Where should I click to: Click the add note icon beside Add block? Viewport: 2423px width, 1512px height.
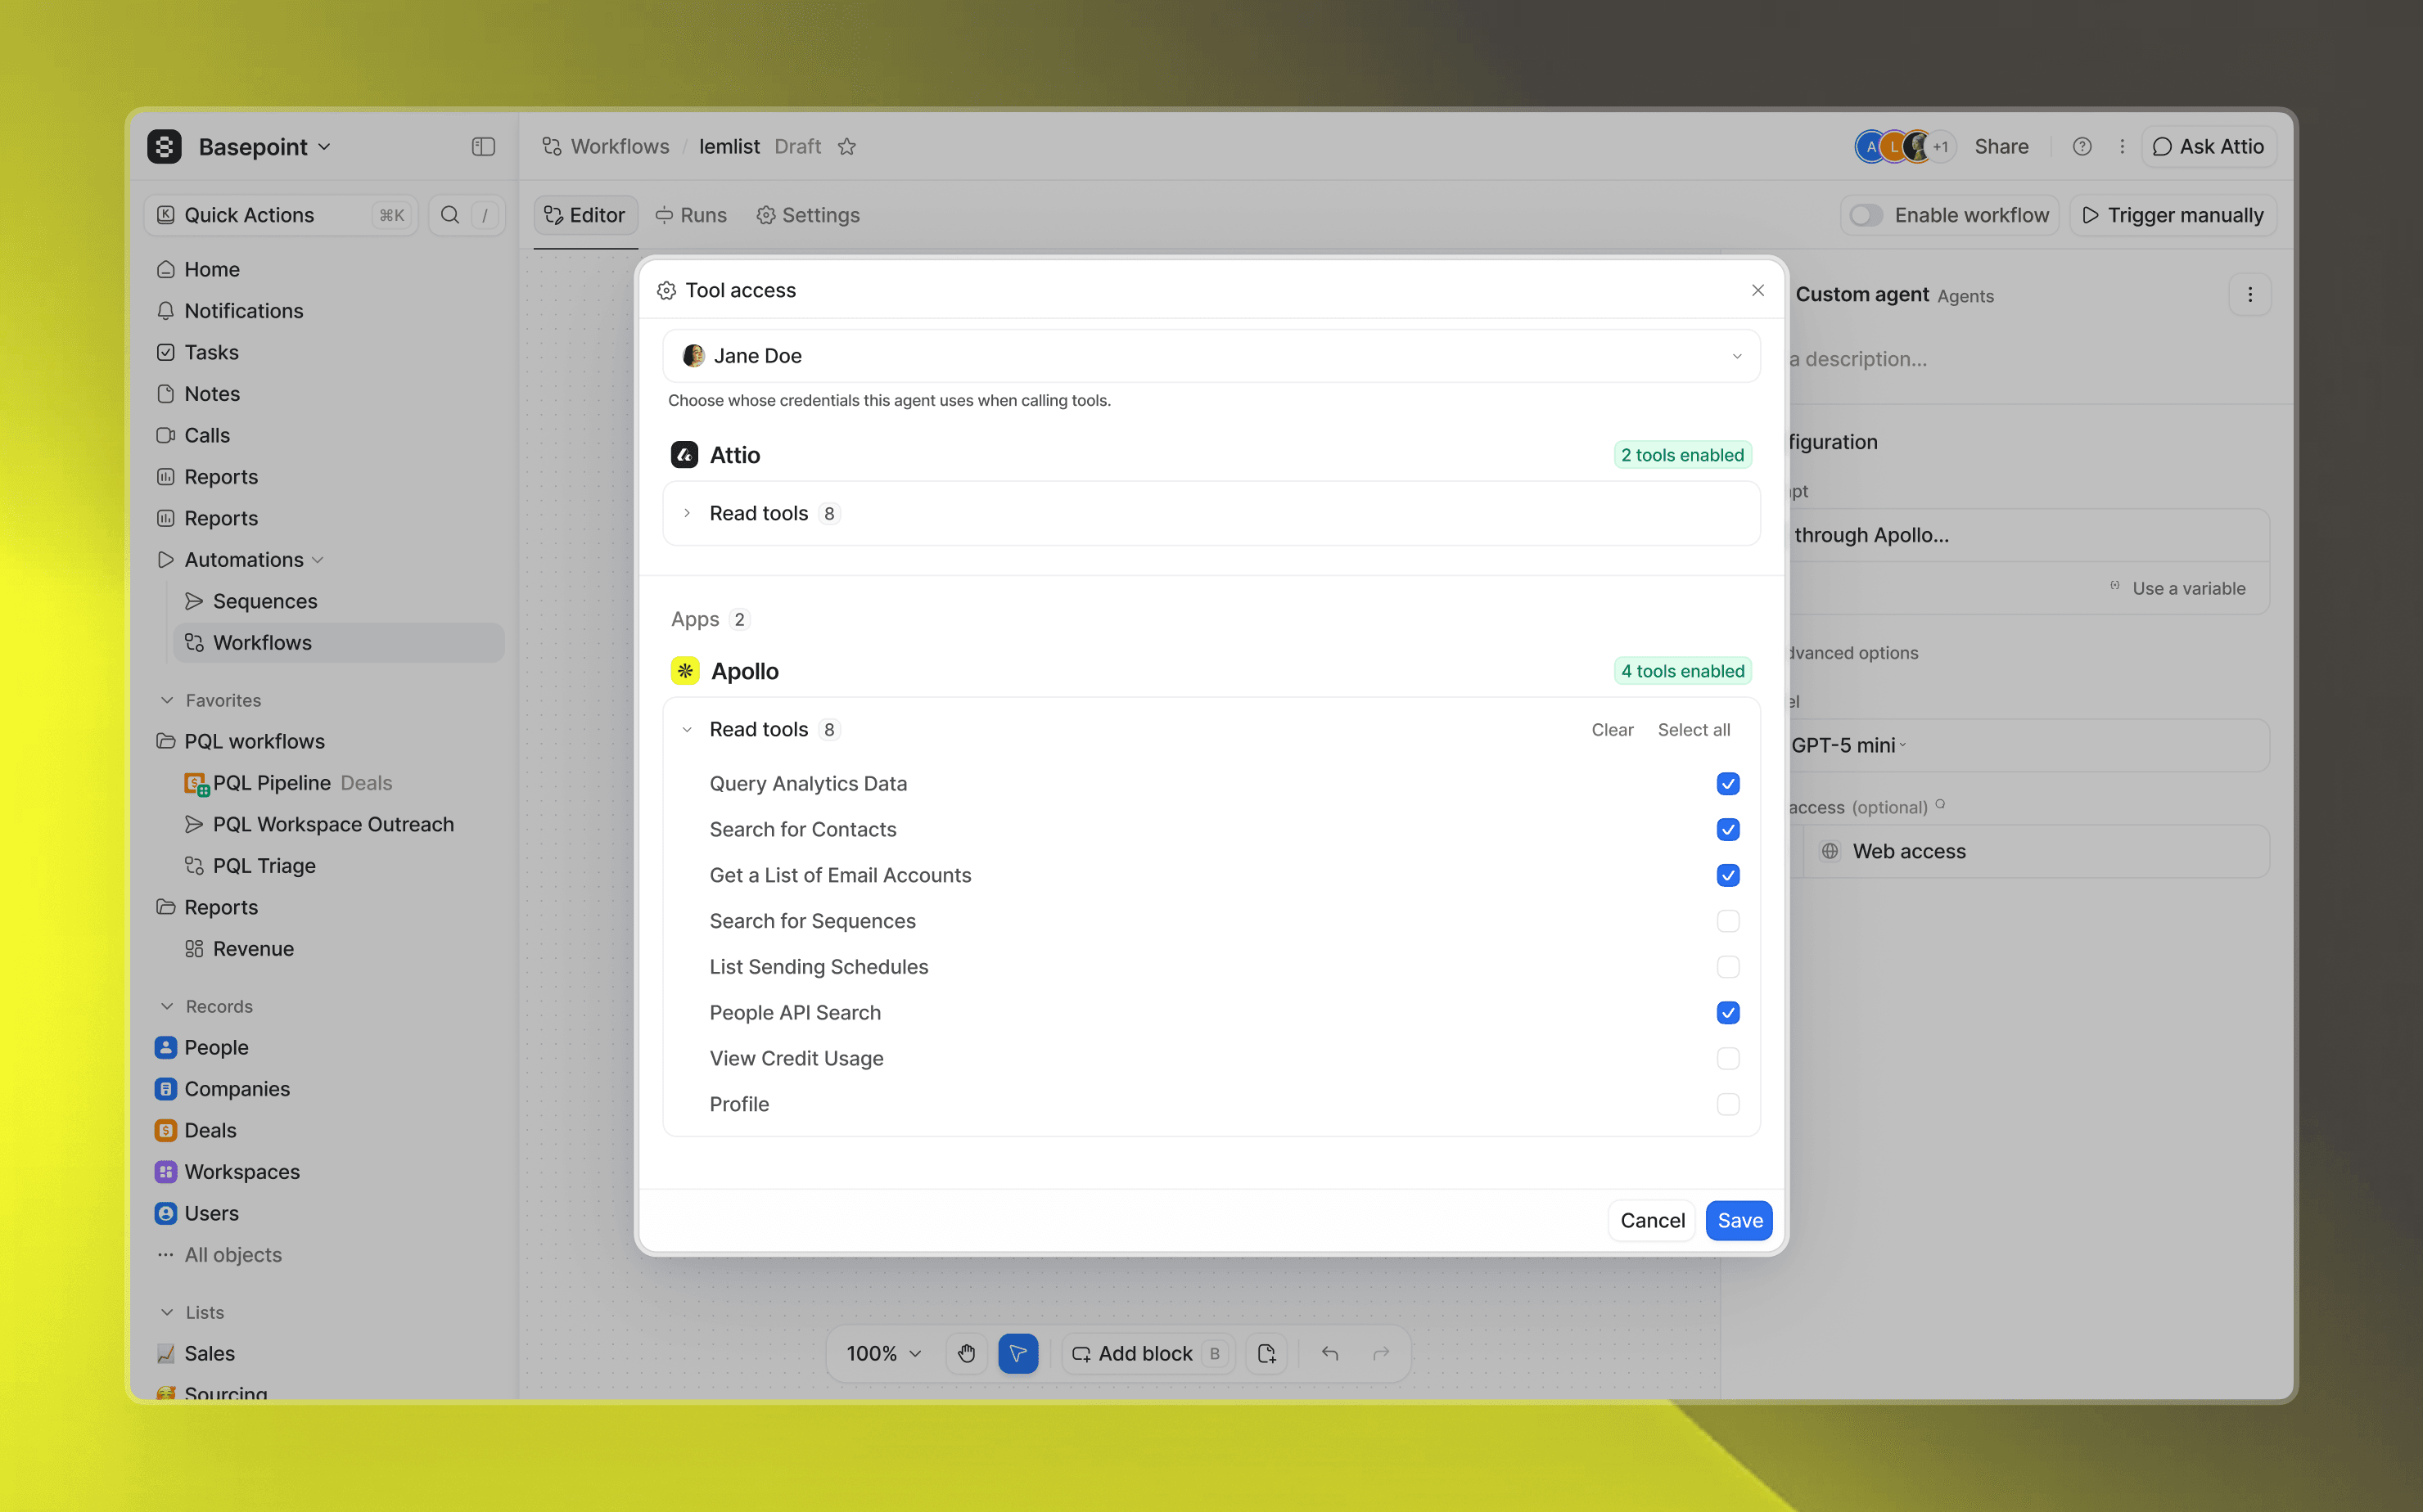[1266, 1353]
